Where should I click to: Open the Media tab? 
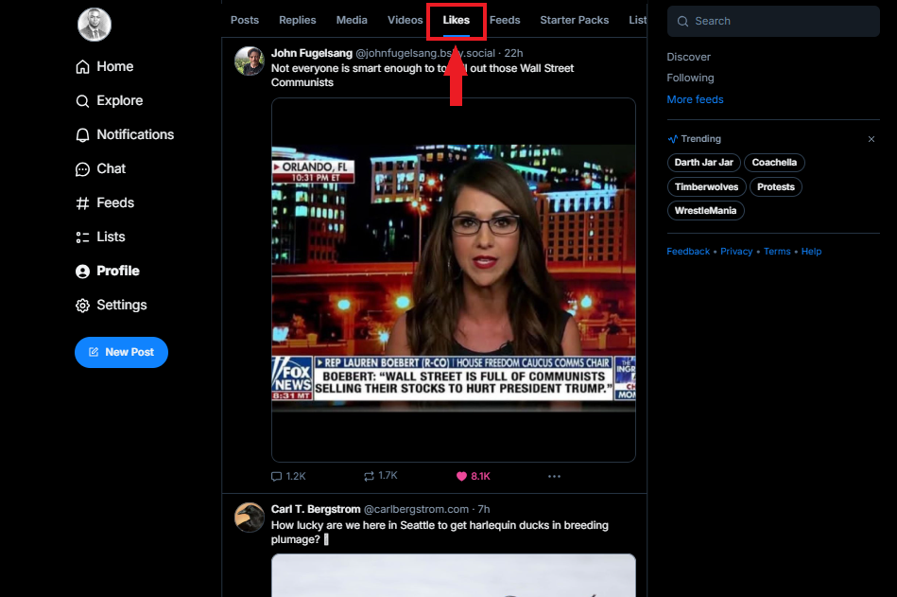[x=352, y=20]
